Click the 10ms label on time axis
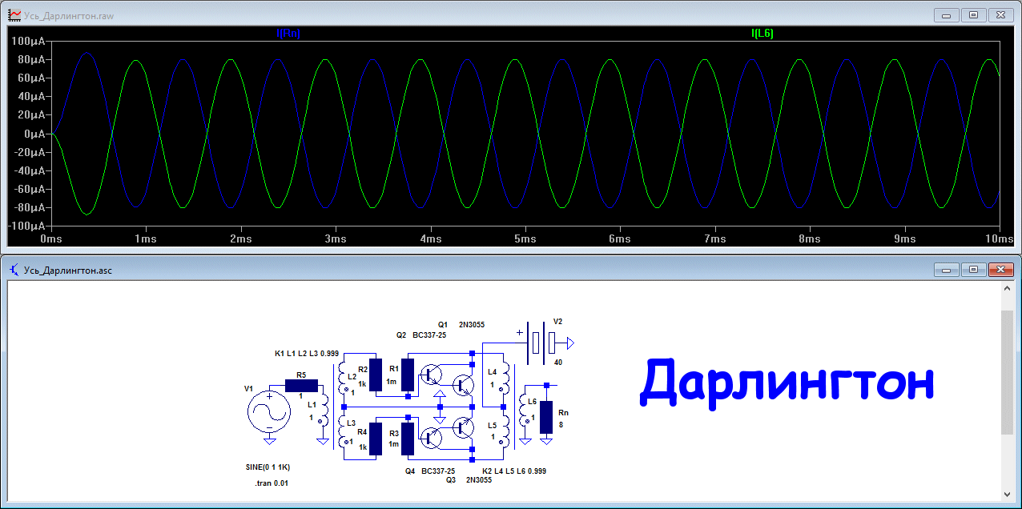This screenshot has height=509, width=1022. click(998, 238)
